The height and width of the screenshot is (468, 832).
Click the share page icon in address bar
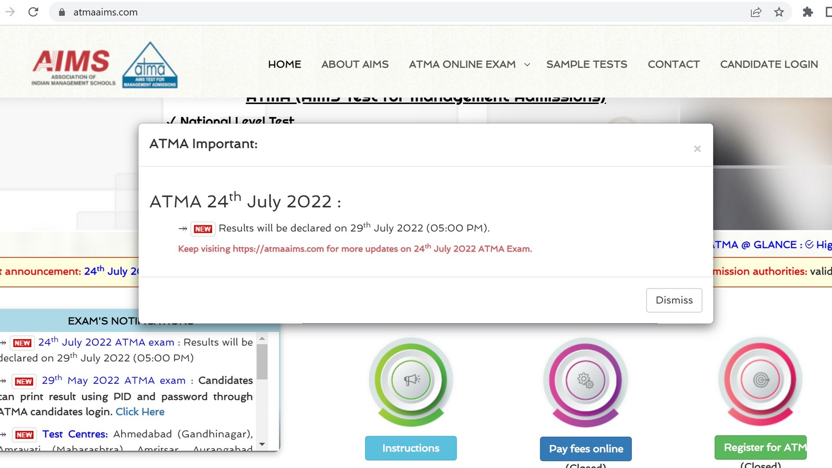(x=756, y=12)
